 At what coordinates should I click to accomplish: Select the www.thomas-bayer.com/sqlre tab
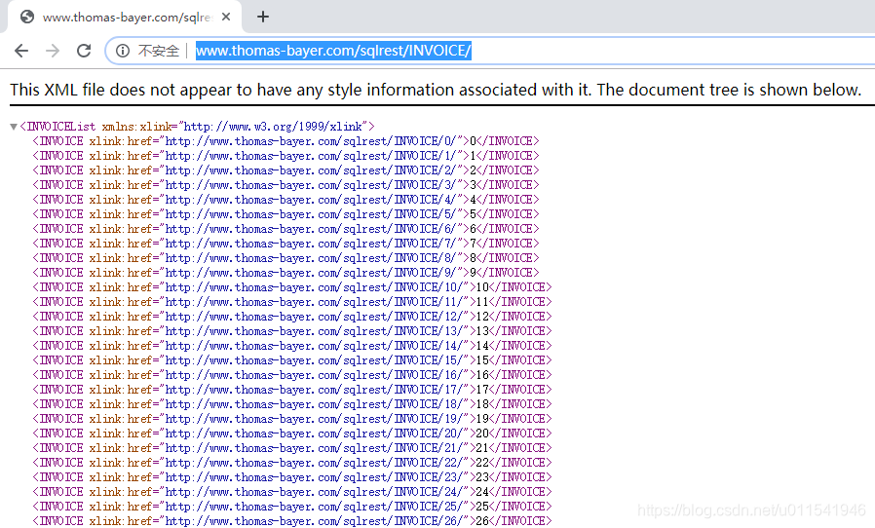pyautogui.click(x=126, y=18)
